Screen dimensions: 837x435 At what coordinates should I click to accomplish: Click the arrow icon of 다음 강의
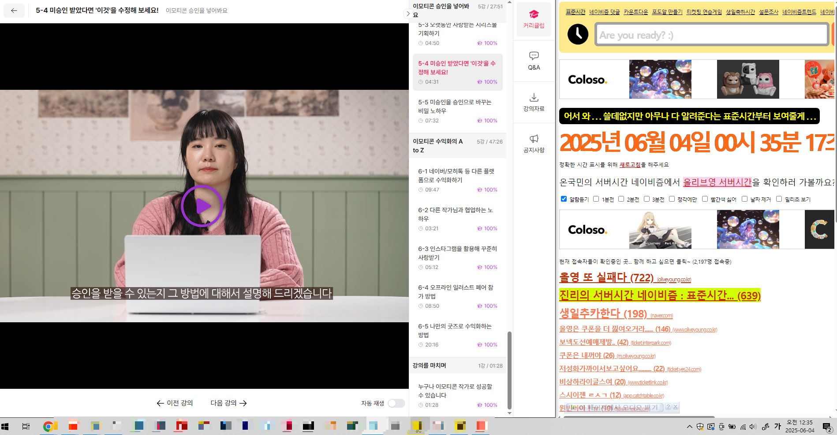pos(243,403)
